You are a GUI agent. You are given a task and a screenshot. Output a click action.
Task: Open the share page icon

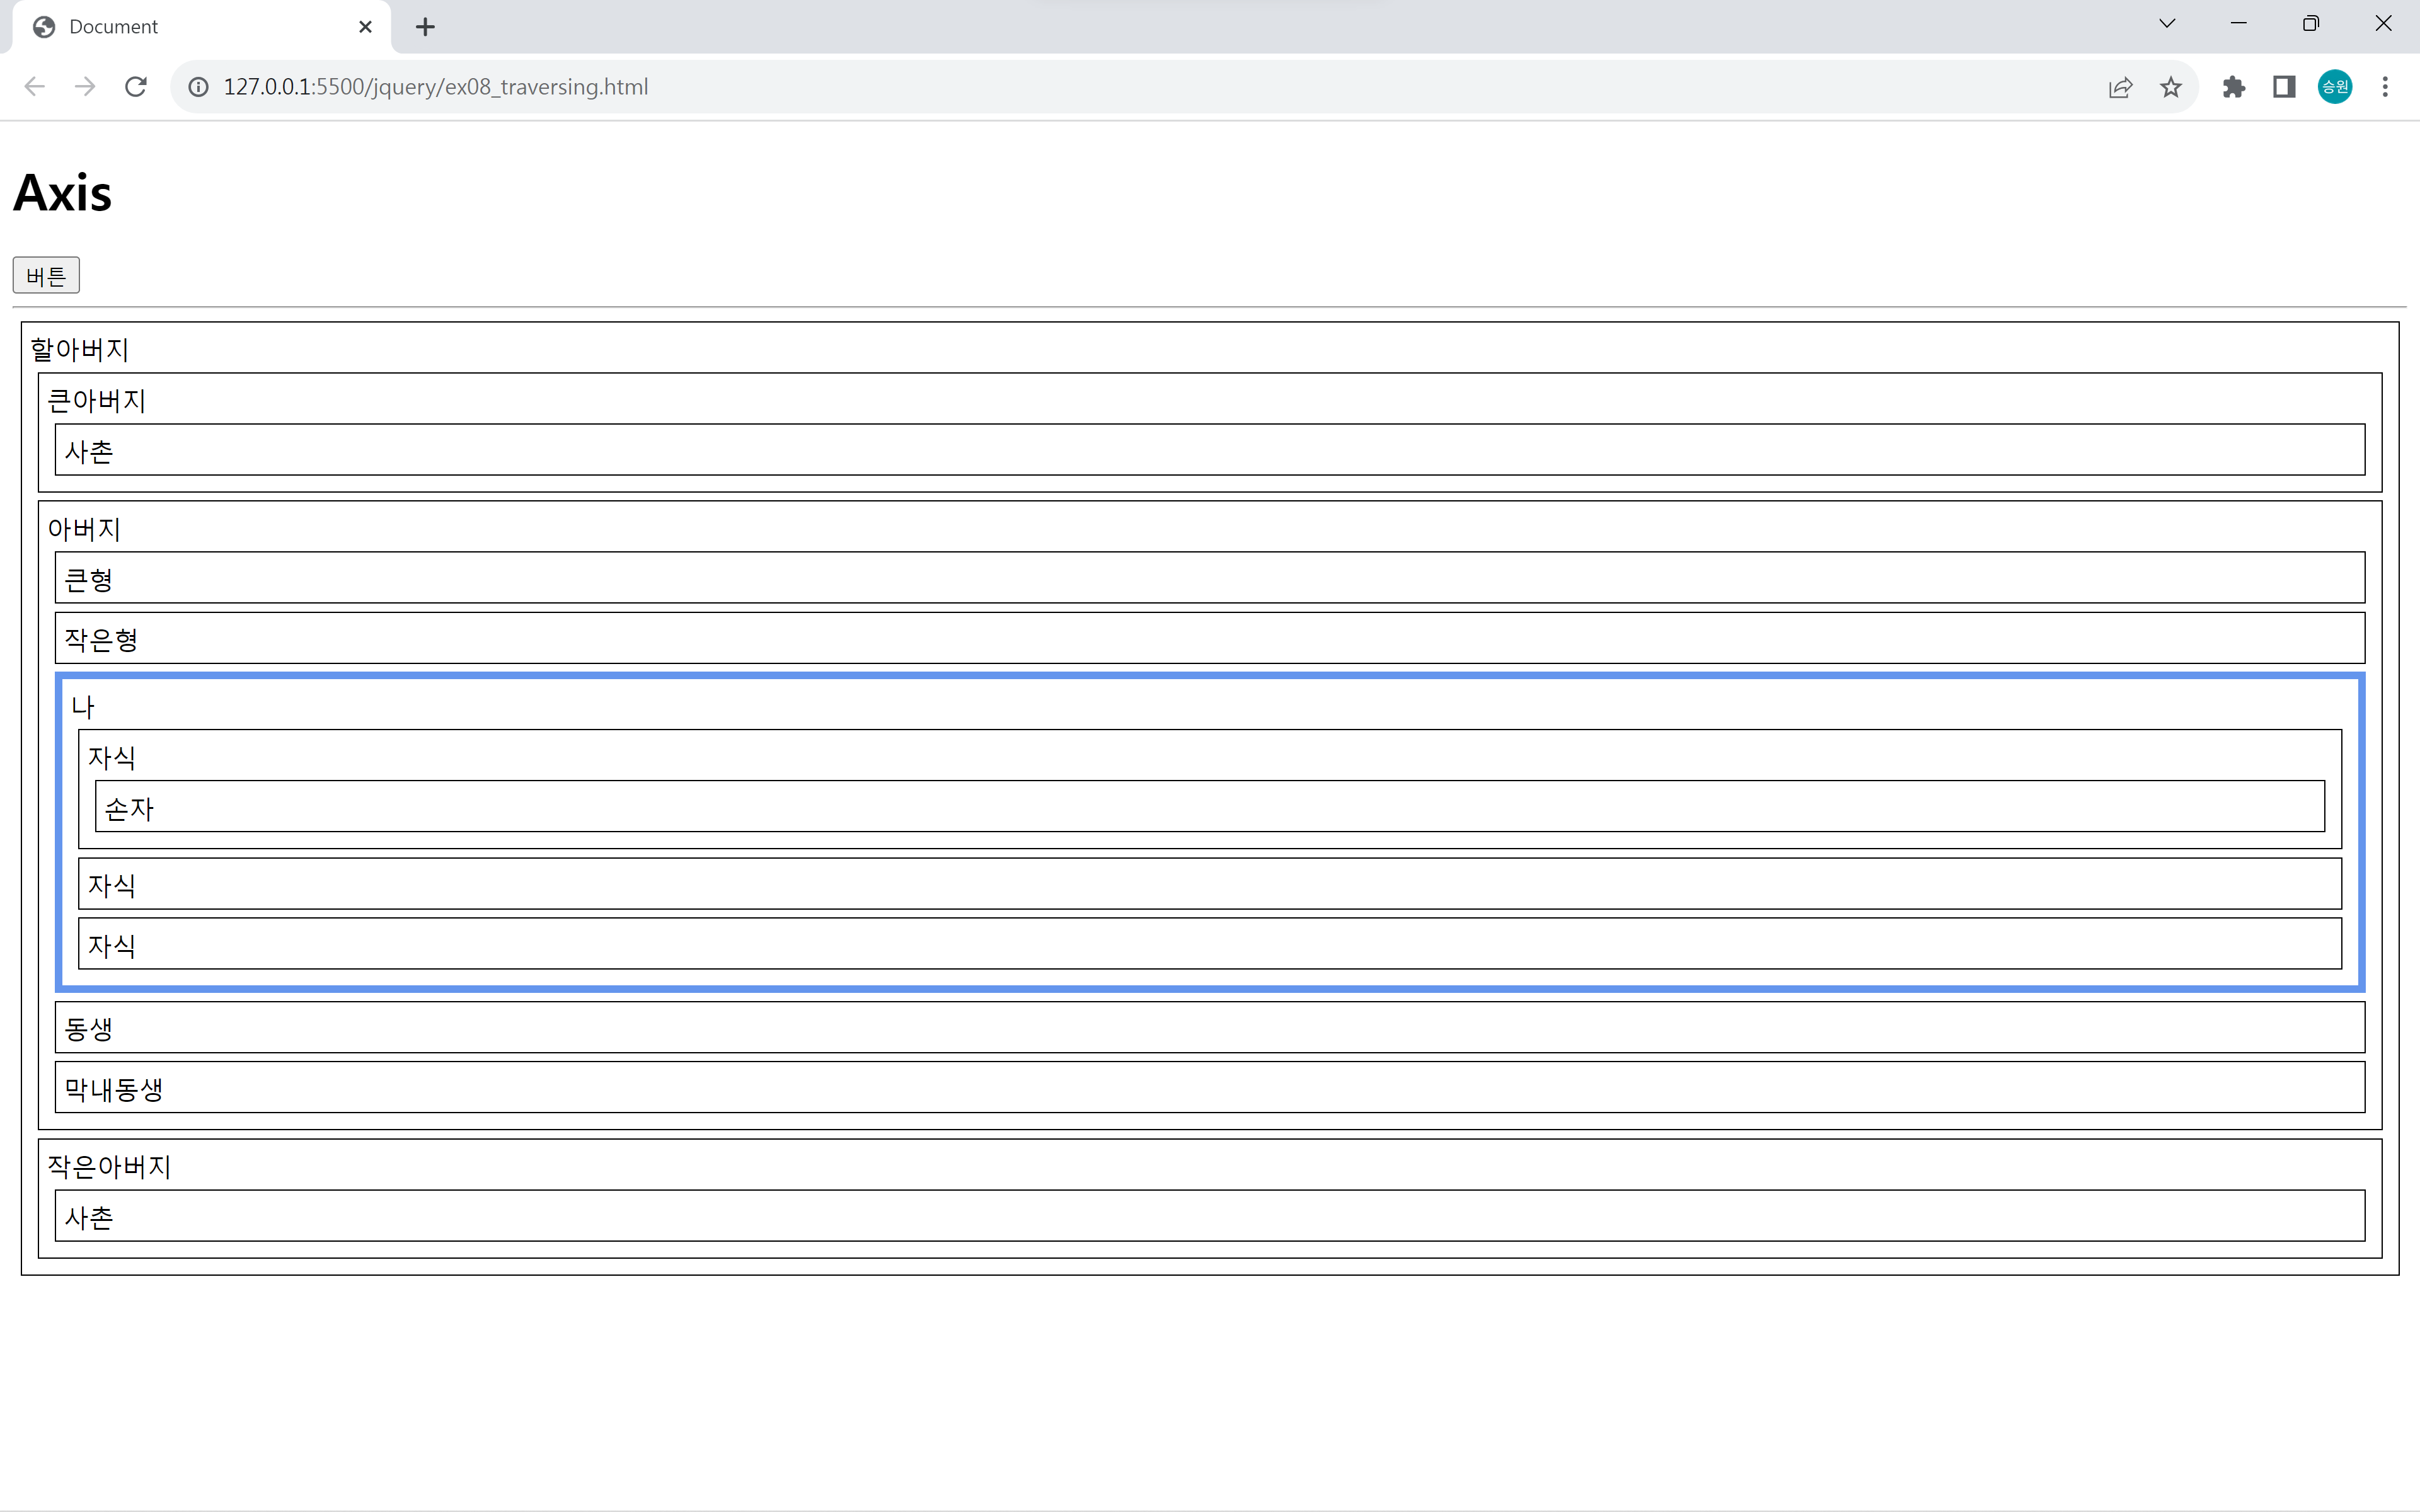pyautogui.click(x=2120, y=87)
